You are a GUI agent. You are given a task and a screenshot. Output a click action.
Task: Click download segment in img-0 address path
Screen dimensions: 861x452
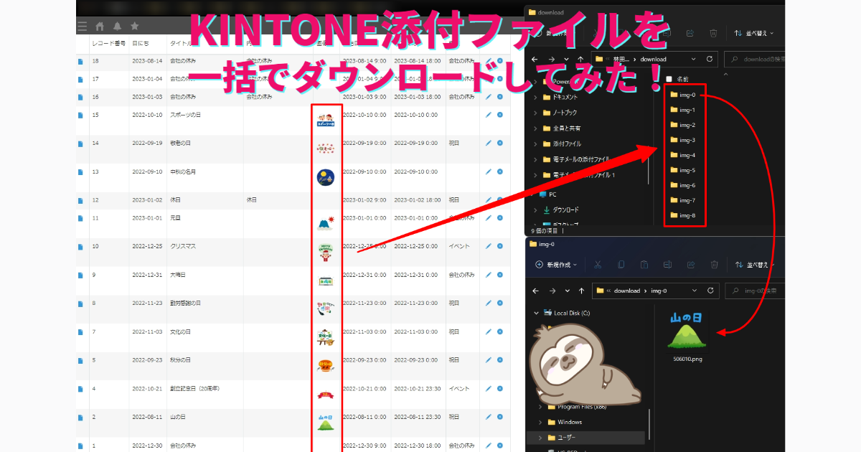[626, 291]
